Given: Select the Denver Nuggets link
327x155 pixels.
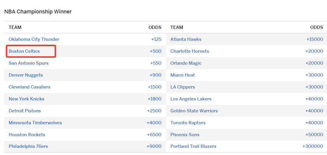Looking at the screenshot, I should click(x=26, y=75).
